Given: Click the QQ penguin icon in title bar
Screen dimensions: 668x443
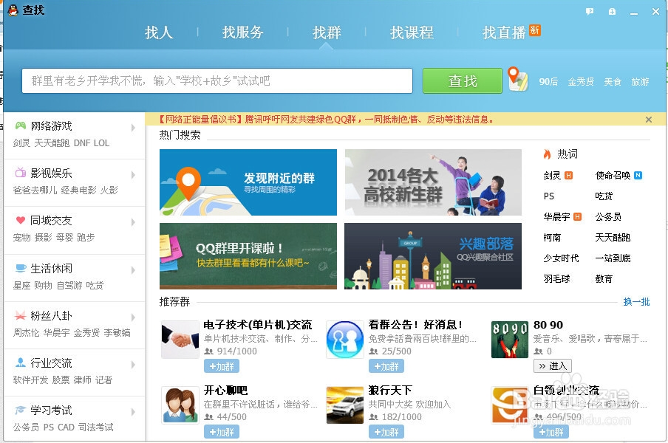Looking at the screenshot, I should pyautogui.click(x=13, y=10).
